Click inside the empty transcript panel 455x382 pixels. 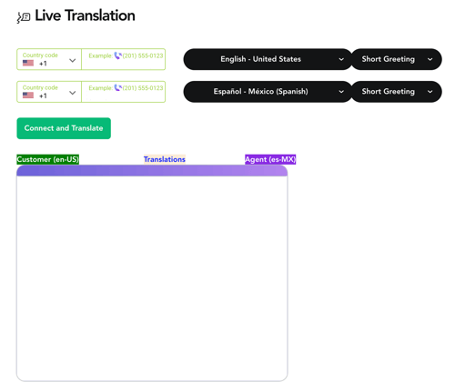[152, 277]
